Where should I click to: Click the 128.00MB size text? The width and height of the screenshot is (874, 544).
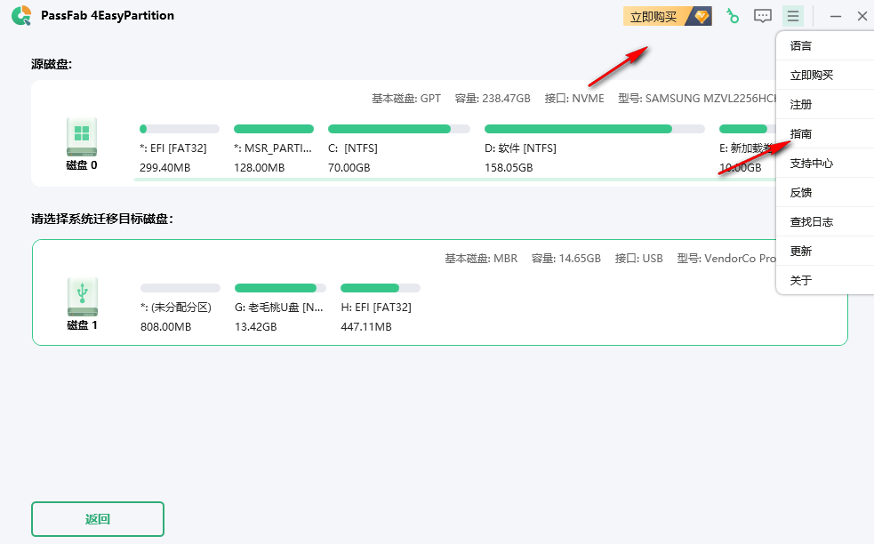click(260, 168)
